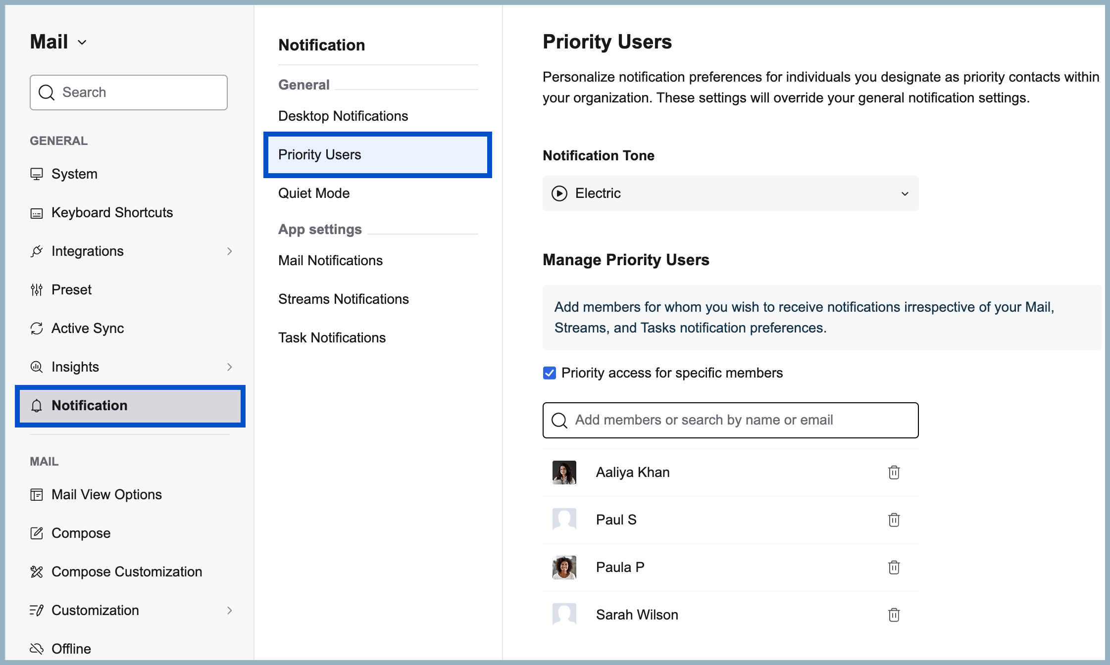Switch to Quiet Mode settings
Screen dimensions: 1110x665
[x=314, y=193]
